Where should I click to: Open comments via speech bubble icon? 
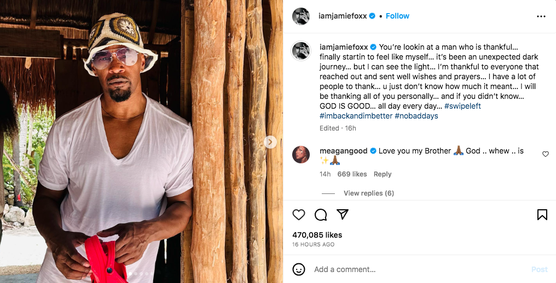(321, 215)
